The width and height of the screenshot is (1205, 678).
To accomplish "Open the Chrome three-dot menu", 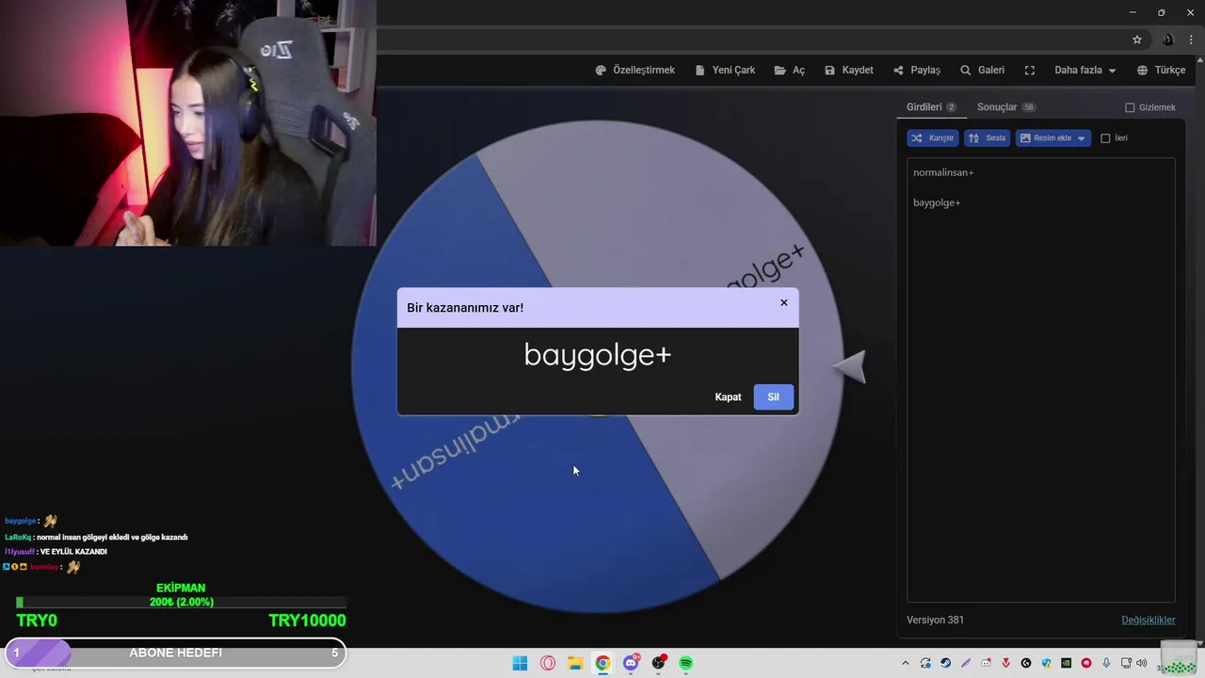I will [1191, 40].
